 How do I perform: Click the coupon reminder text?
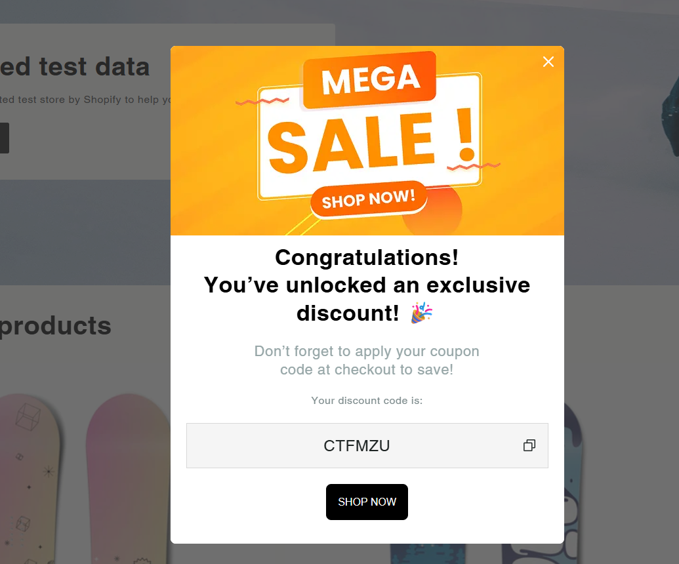(x=367, y=360)
